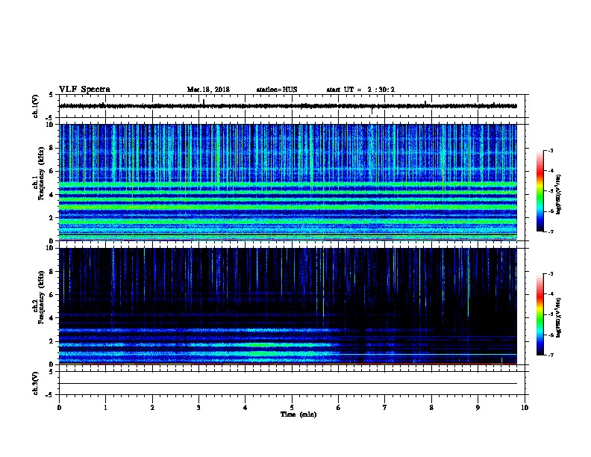The image size is (591, 457).
Task: Select the date text "Mar.18, 2018"
Action: pyautogui.click(x=208, y=90)
